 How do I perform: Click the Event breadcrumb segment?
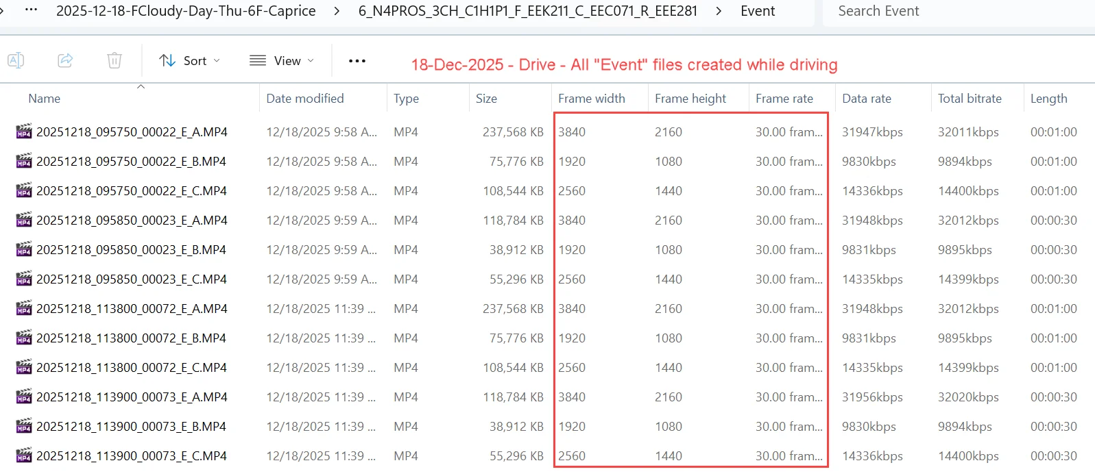(758, 11)
